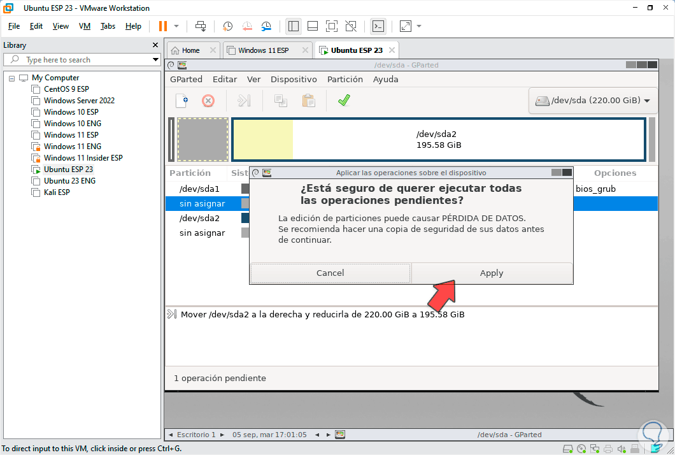Open the /dev/sda (220.00 GiB) device dropdown

point(593,101)
